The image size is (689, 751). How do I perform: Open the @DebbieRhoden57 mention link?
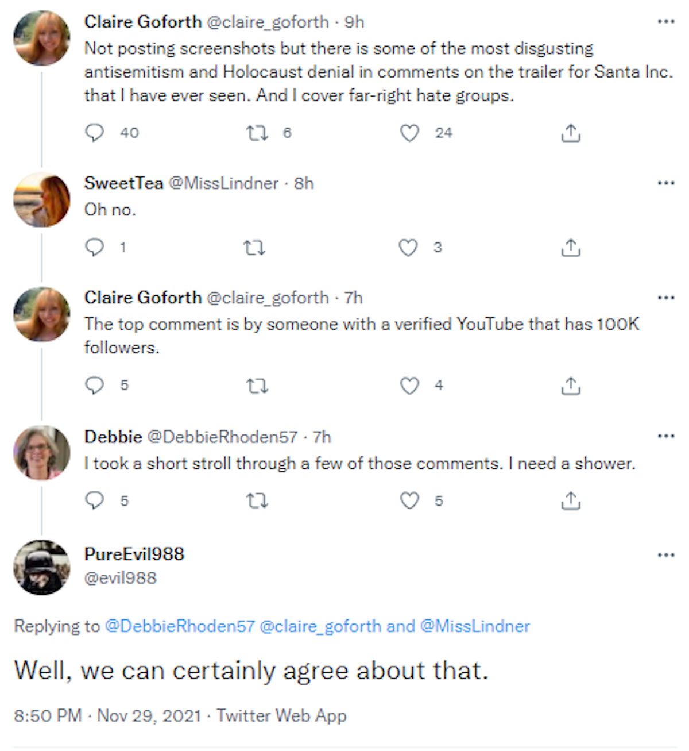click(179, 626)
